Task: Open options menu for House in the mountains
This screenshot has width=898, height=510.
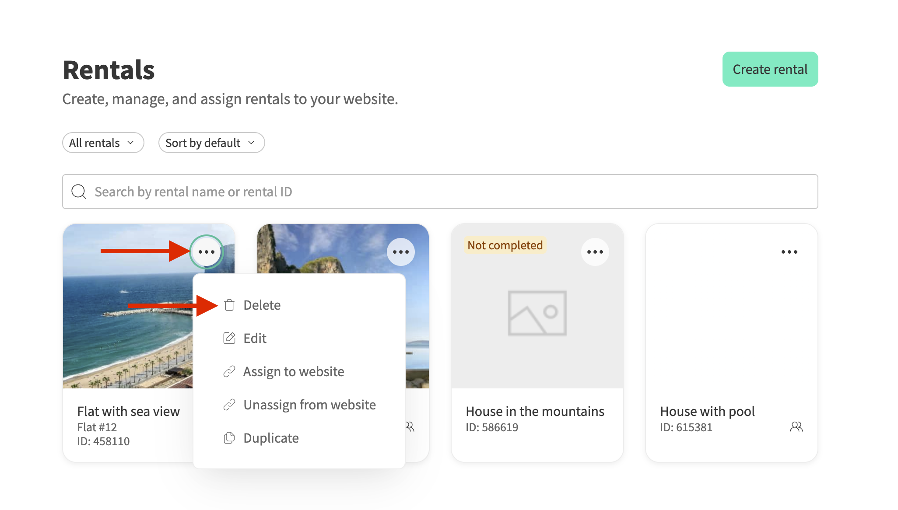Action: (x=595, y=252)
